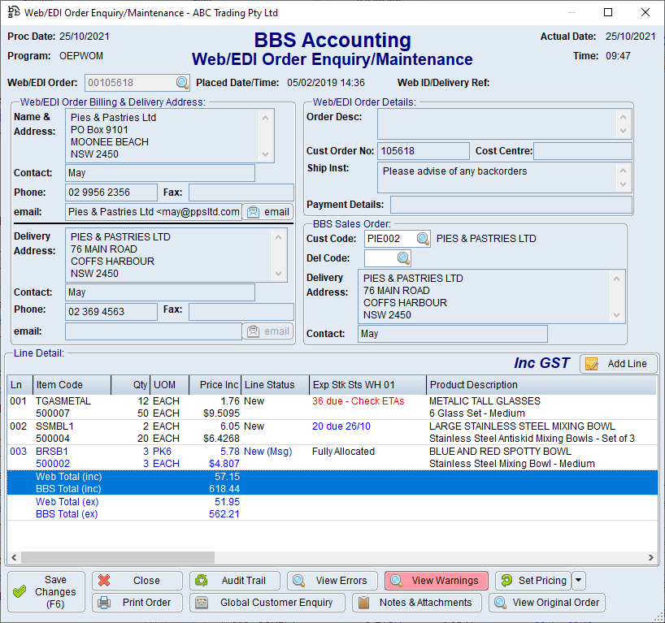Click the Print Order printer button
The height and width of the screenshot is (623, 665).
[x=137, y=603]
